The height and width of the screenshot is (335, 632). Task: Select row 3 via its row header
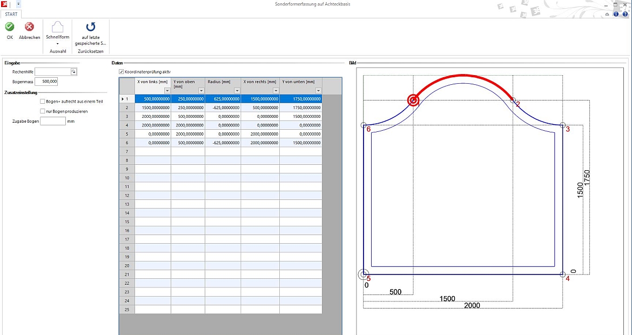click(x=126, y=116)
